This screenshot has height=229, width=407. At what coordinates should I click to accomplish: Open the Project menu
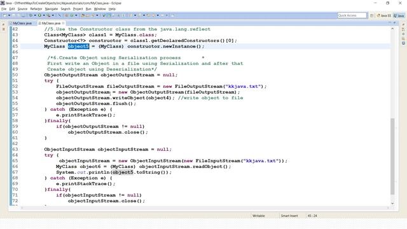(x=78, y=9)
